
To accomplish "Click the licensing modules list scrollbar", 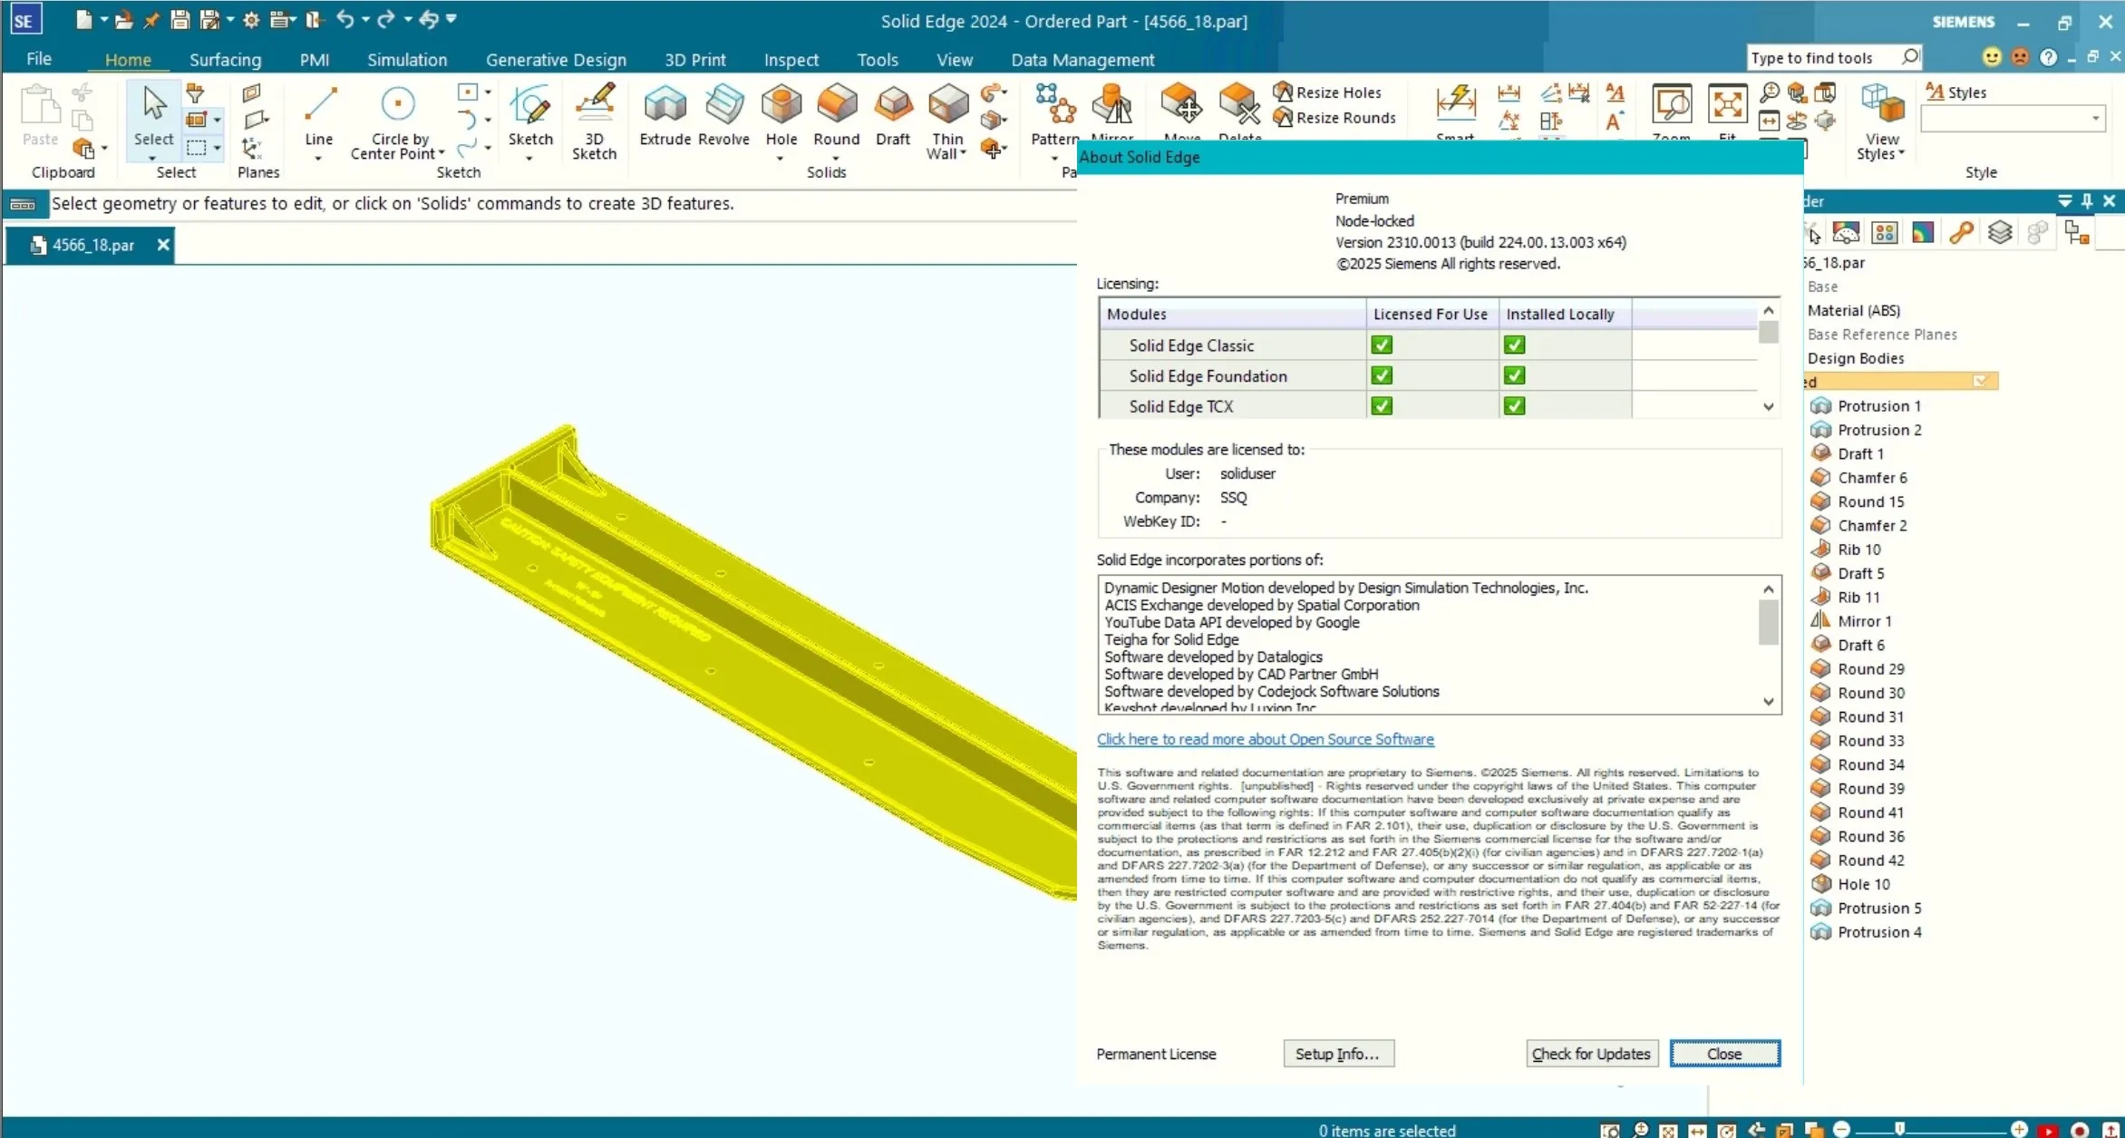I will (1768, 358).
